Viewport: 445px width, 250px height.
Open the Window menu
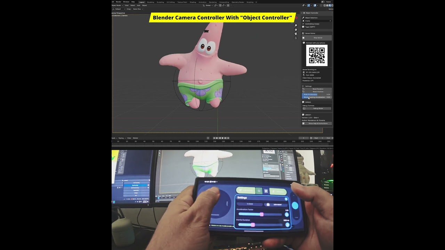coord(126,2)
